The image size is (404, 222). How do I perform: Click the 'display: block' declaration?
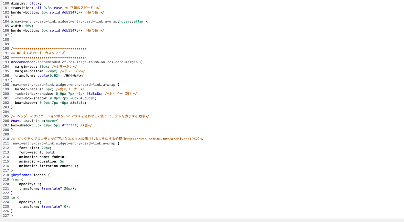26,3
